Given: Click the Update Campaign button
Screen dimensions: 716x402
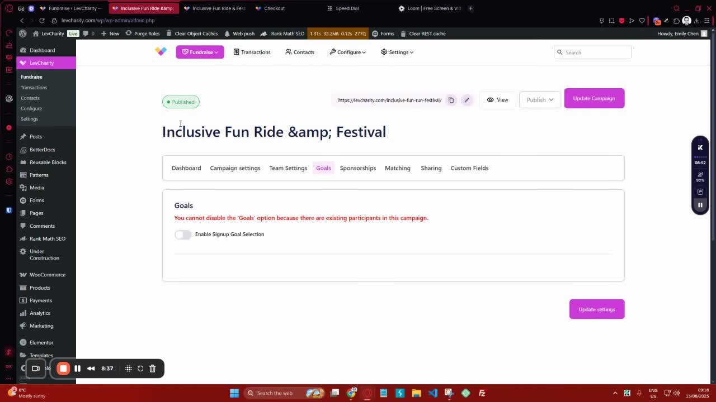Looking at the screenshot, I should click(x=593, y=98).
